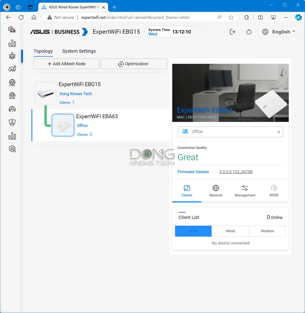305x313 pixels.
Task: Open the IPERF panel
Action: (x=274, y=191)
